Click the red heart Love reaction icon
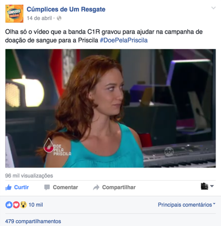Screen dimensions: 221x226 coord(16,204)
